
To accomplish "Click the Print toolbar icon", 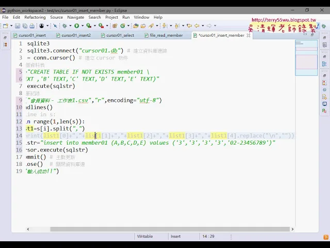I will [32, 26].
